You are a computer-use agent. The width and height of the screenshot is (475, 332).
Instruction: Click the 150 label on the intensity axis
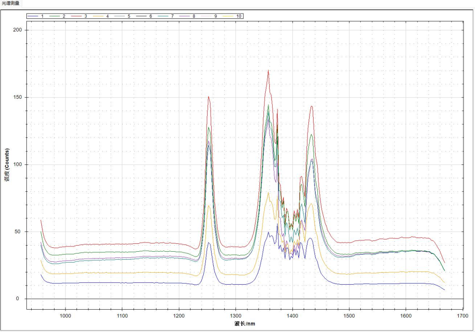pyautogui.click(x=18, y=97)
